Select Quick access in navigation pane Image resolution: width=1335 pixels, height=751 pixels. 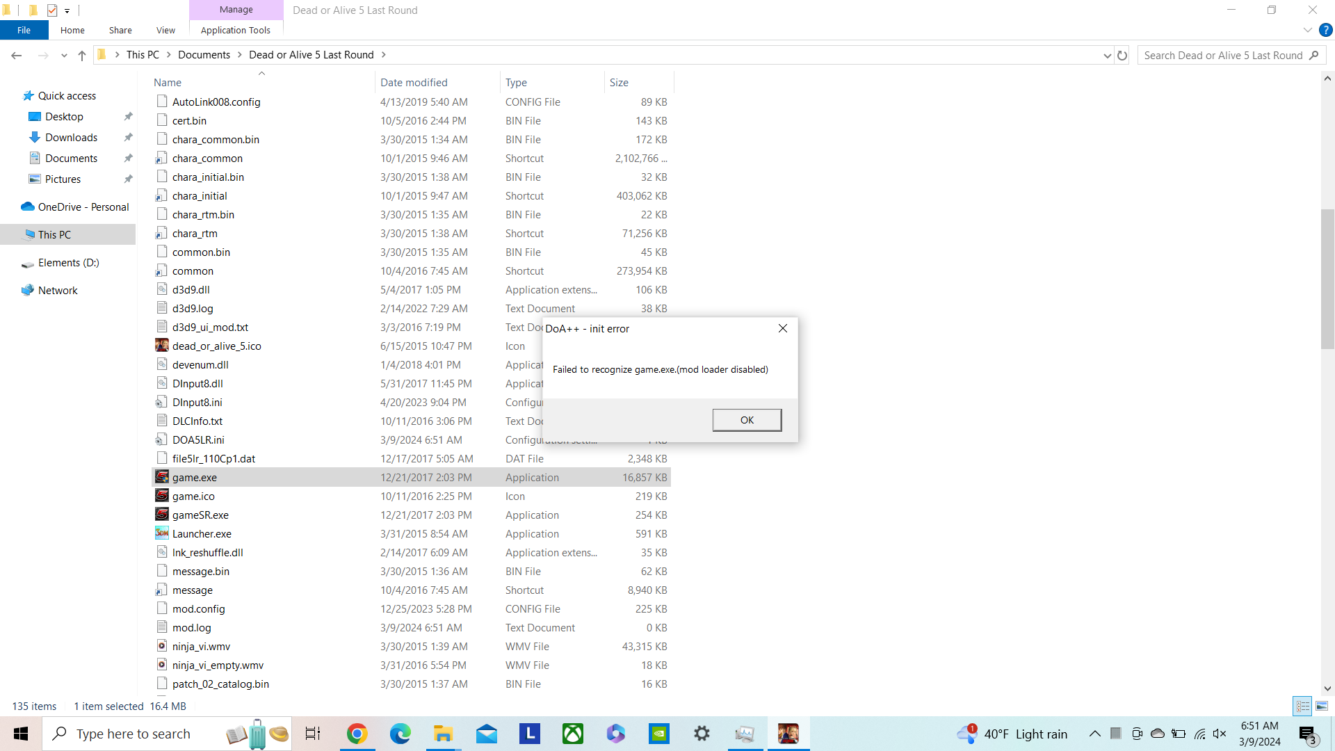click(67, 96)
